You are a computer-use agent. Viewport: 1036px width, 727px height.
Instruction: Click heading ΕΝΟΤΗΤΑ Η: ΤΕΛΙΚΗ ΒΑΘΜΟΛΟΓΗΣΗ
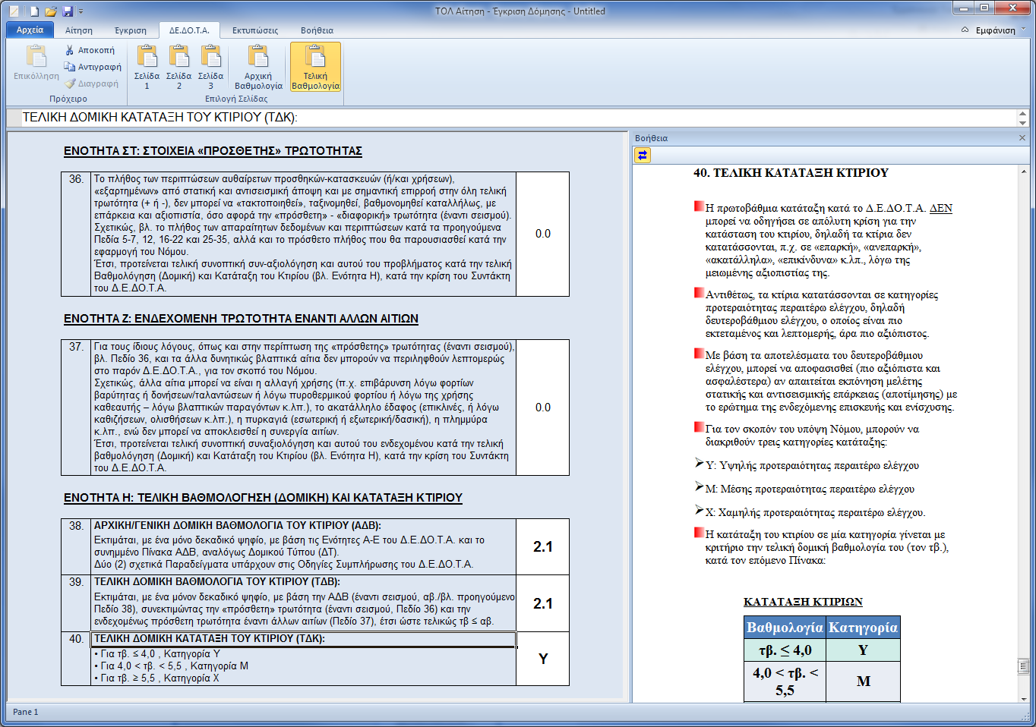(x=263, y=498)
